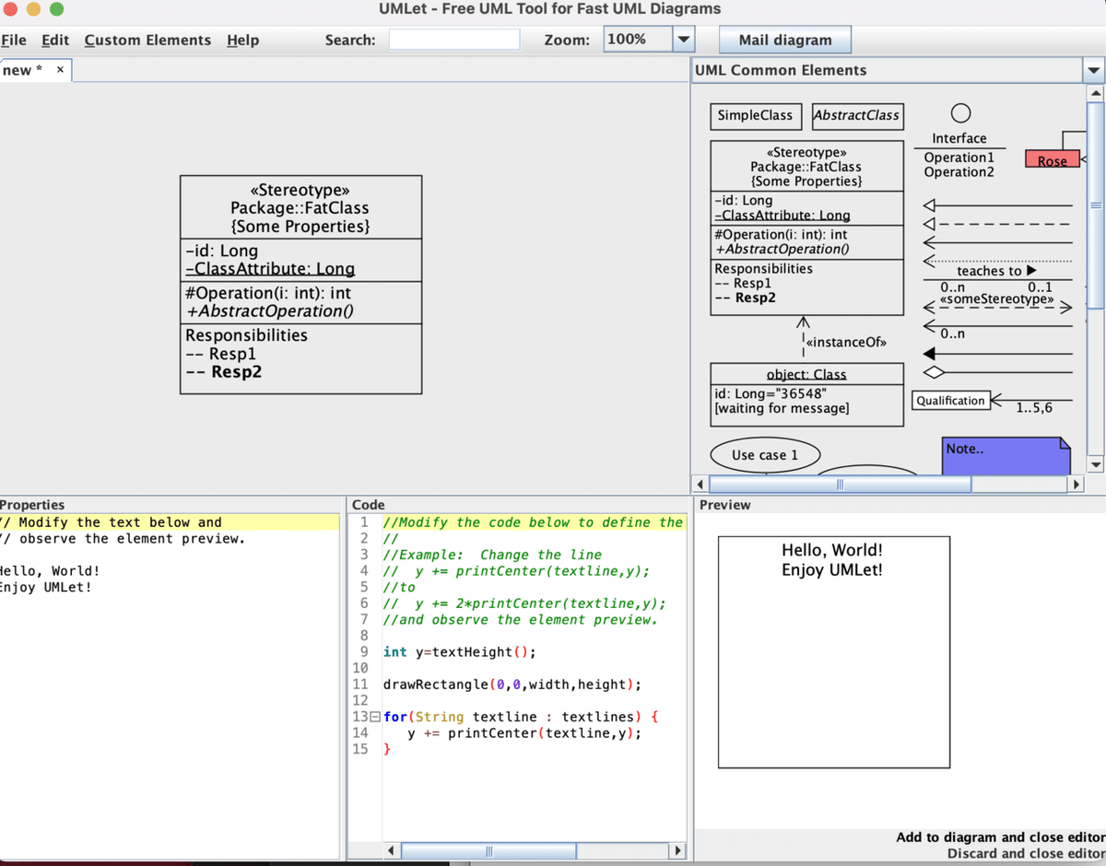Close the 'new *' diagram tab
This screenshot has width=1106, height=866.
(60, 70)
